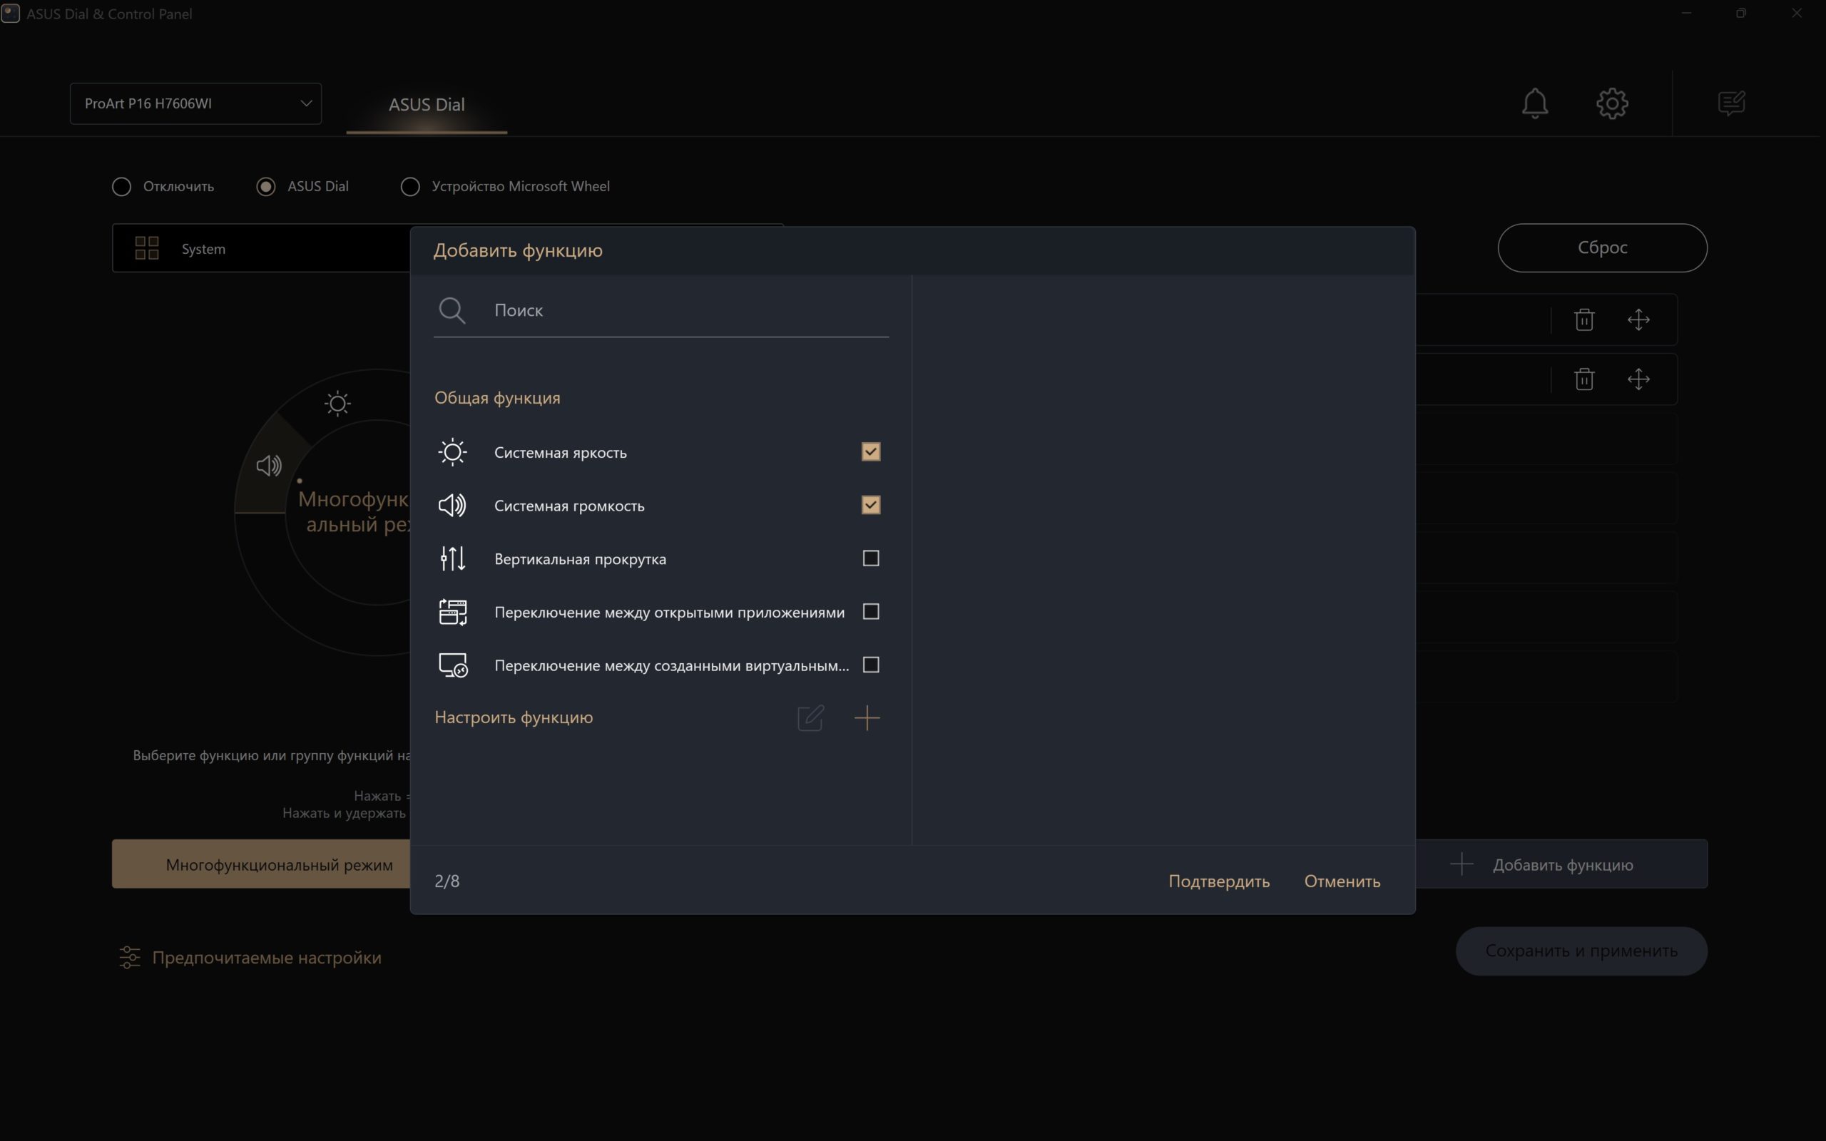Click the edit pencil icon for custom functions
Screen dimensions: 1826x1141
(810, 717)
